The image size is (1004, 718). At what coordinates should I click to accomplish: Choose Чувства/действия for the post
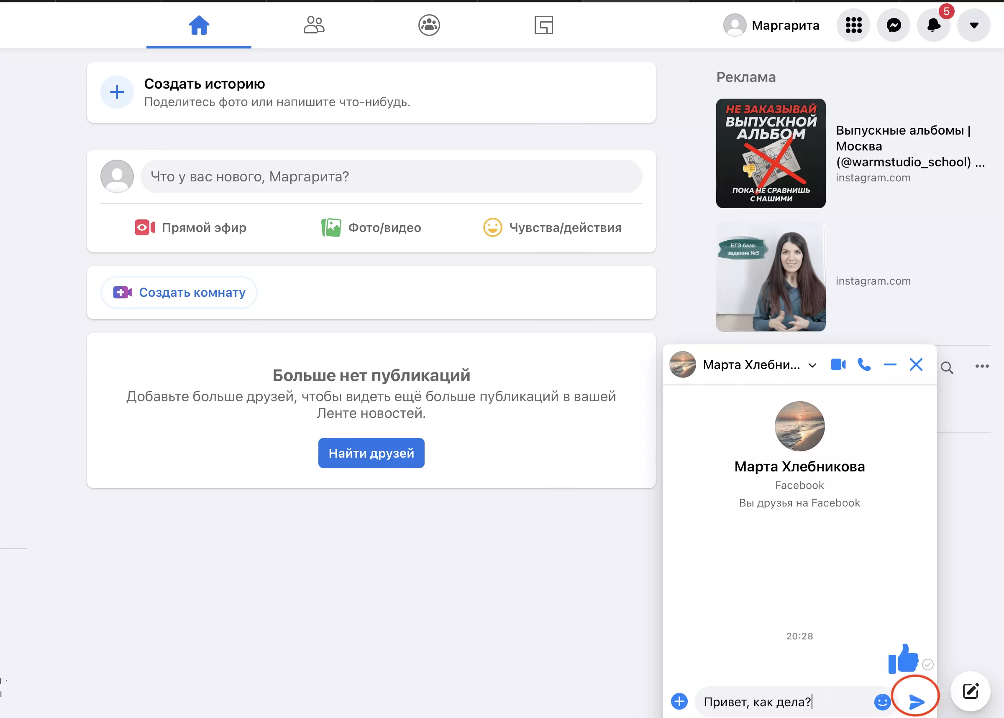552,228
